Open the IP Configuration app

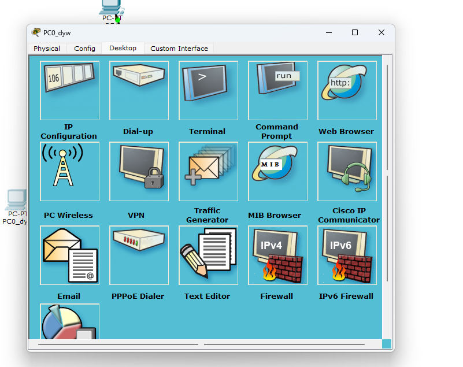coord(70,90)
